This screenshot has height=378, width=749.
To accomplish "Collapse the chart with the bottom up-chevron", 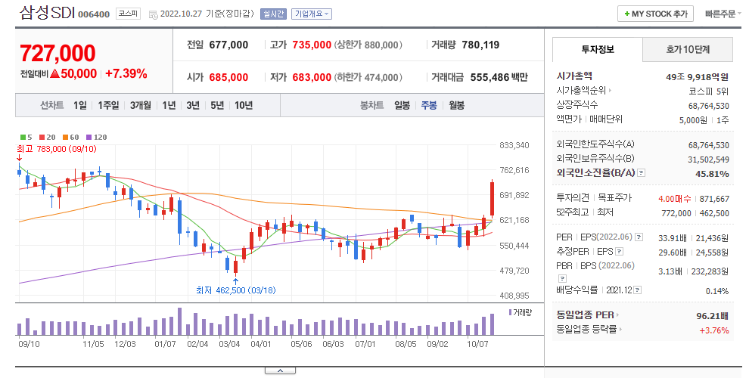I will tap(280, 370).
